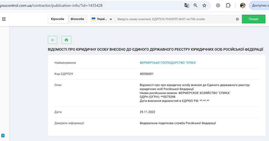The height and width of the screenshot is (141, 269).
Task: Click the green Пошук button
Action: click(254, 19)
